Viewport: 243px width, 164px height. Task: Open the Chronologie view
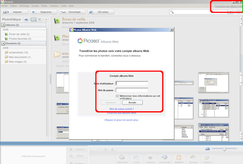(72, 12)
